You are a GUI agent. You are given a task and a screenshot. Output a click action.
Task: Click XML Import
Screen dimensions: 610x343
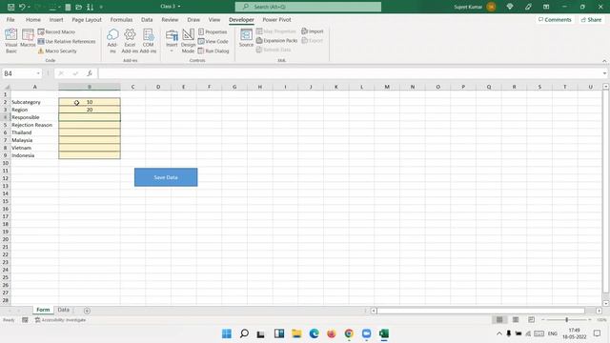click(313, 31)
